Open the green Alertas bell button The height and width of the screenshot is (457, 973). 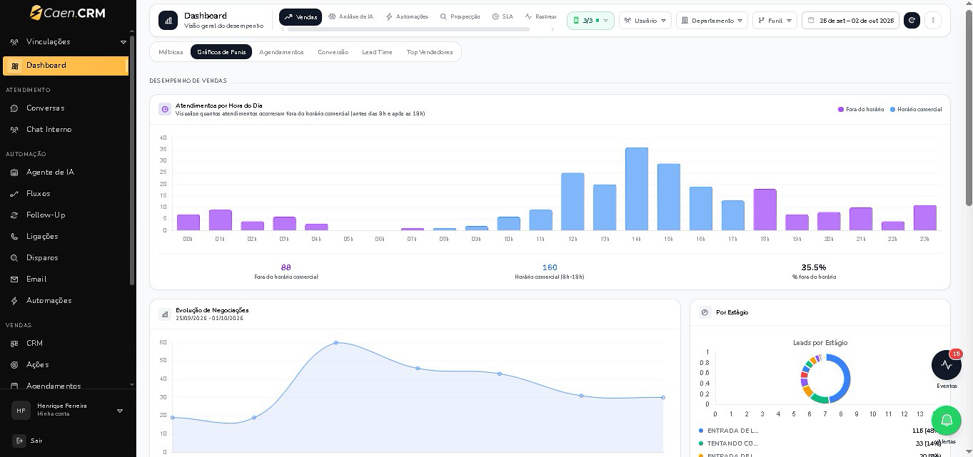(x=947, y=421)
